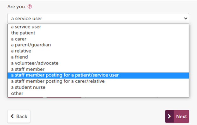The image size is (197, 125).
Task: Choose 'a relative' in the list
Action: [x=98, y=51]
